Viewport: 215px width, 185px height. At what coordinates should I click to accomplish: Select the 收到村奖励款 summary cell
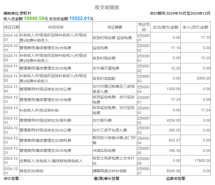pyautogui.click(x=104, y=79)
